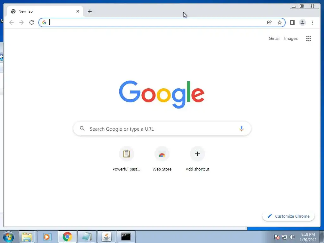Open the Windows Start menu
The image size is (324, 243).
click(x=9, y=237)
